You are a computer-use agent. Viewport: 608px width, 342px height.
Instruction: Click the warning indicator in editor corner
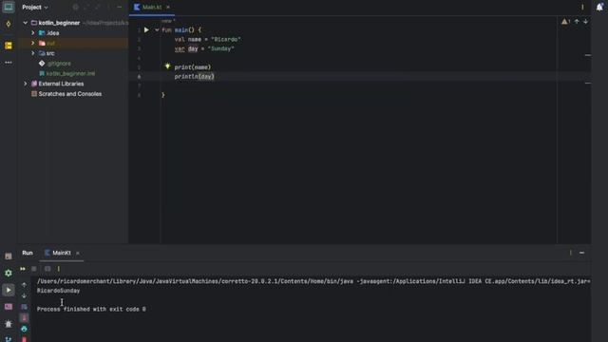tap(566, 22)
